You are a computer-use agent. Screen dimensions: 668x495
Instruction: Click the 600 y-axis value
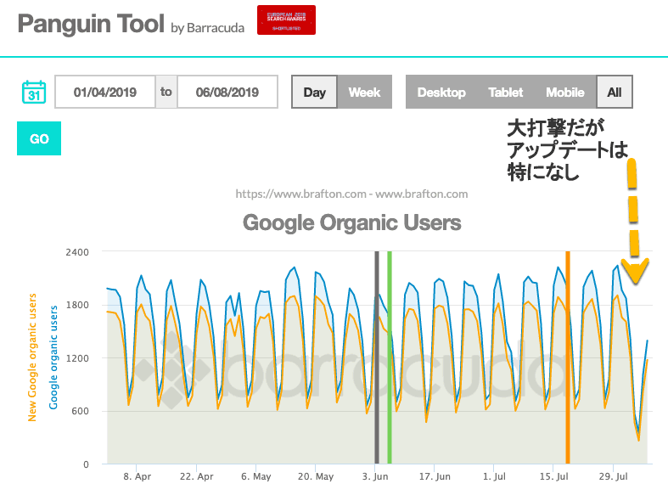[x=80, y=411]
